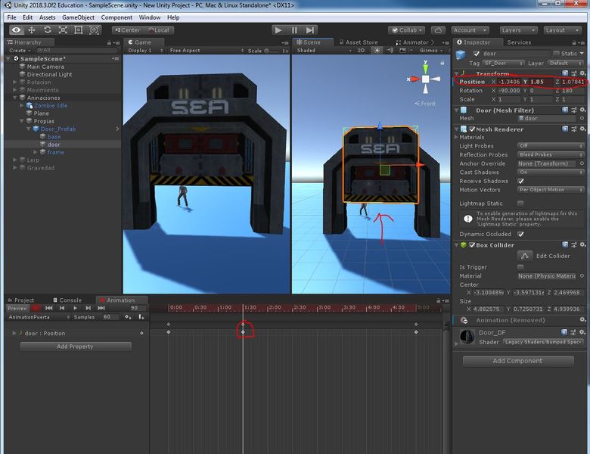Open the File menu
Image resolution: width=590 pixels, height=454 pixels.
click(11, 17)
